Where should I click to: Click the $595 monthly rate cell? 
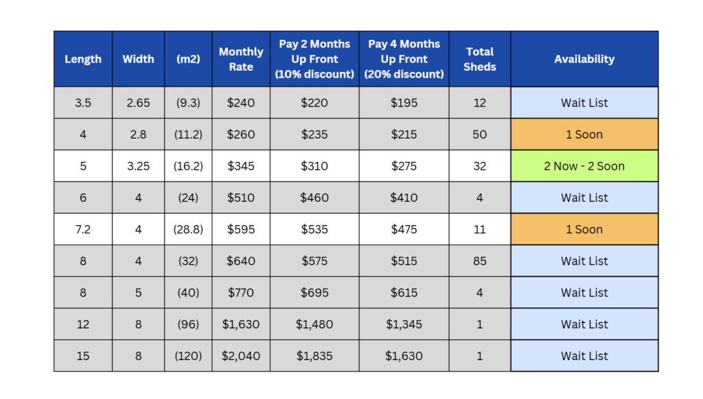[x=241, y=229]
